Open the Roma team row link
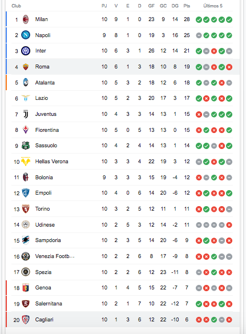The image size is (246, 334). (x=123, y=67)
